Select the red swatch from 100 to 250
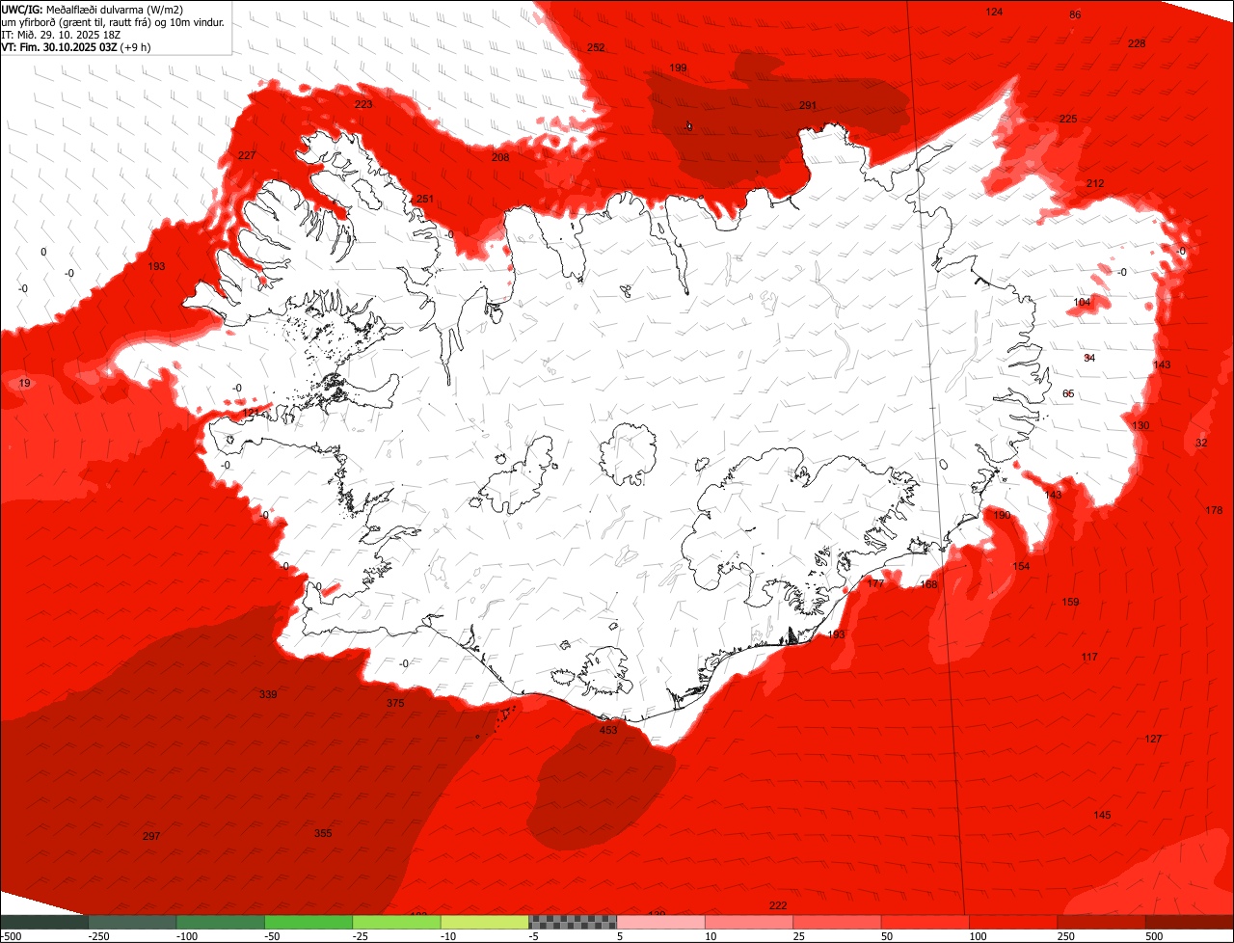Viewport: 1234px width, 943px height. (1013, 922)
